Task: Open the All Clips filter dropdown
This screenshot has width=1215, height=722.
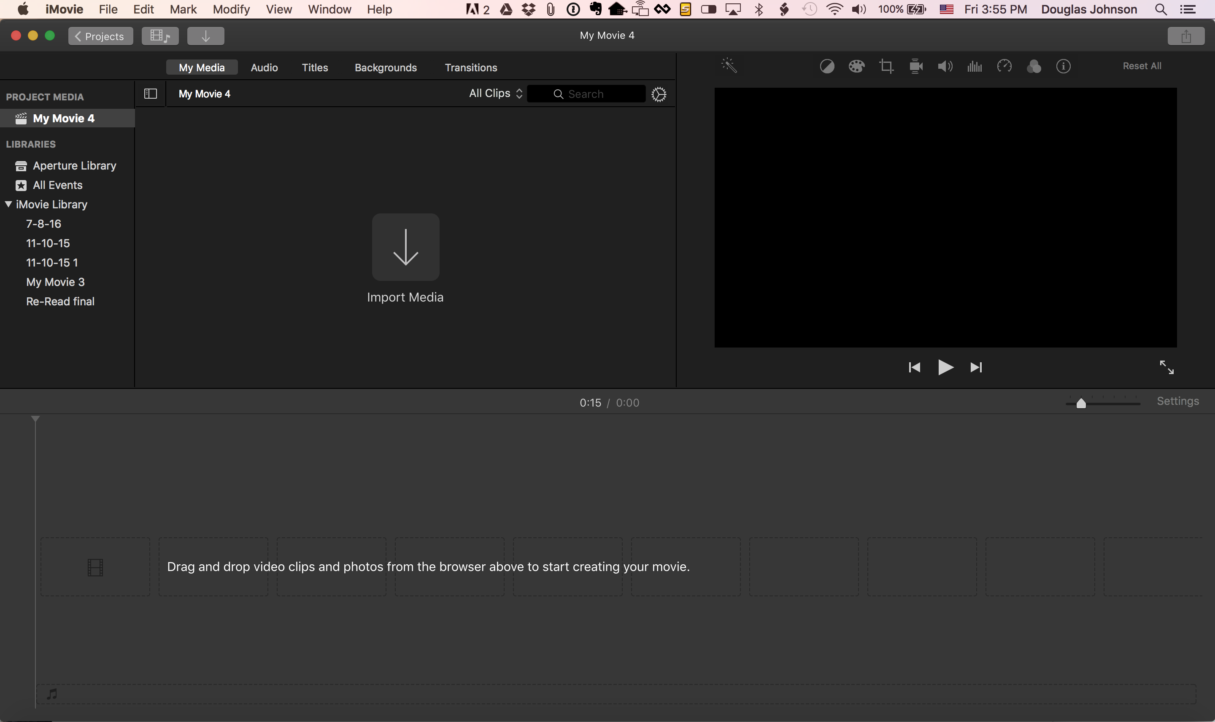Action: pyautogui.click(x=495, y=93)
